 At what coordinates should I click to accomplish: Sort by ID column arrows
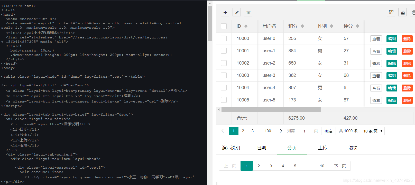tap(246, 26)
